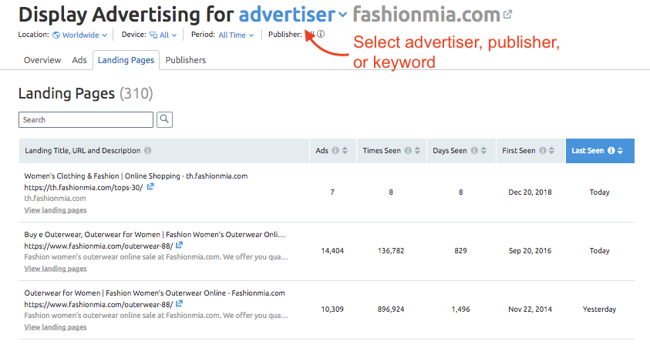View landing pages for th.fashionmia.com row
Screen dimensions: 650x348
click(56, 210)
